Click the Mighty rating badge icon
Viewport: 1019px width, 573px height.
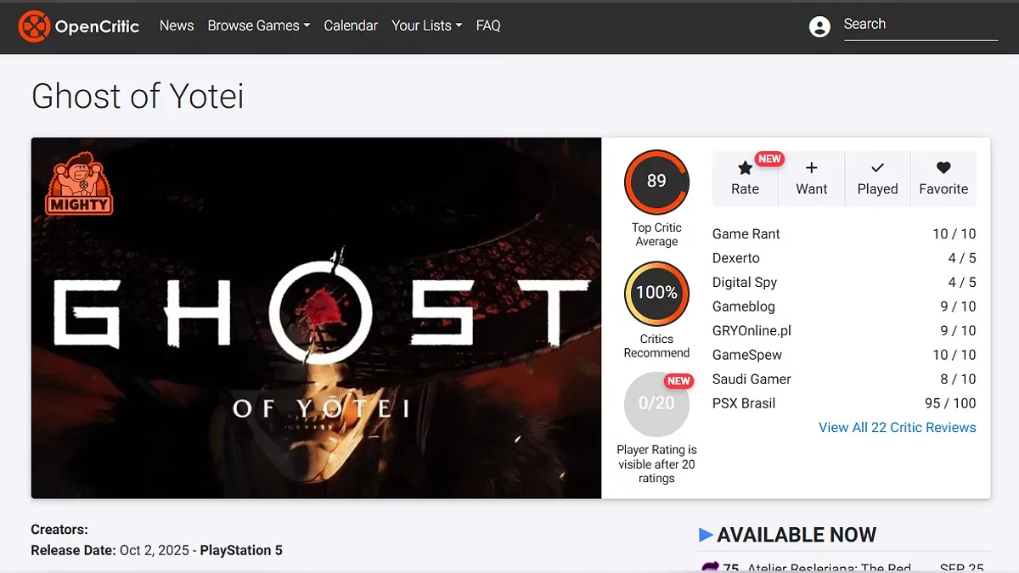point(79,183)
